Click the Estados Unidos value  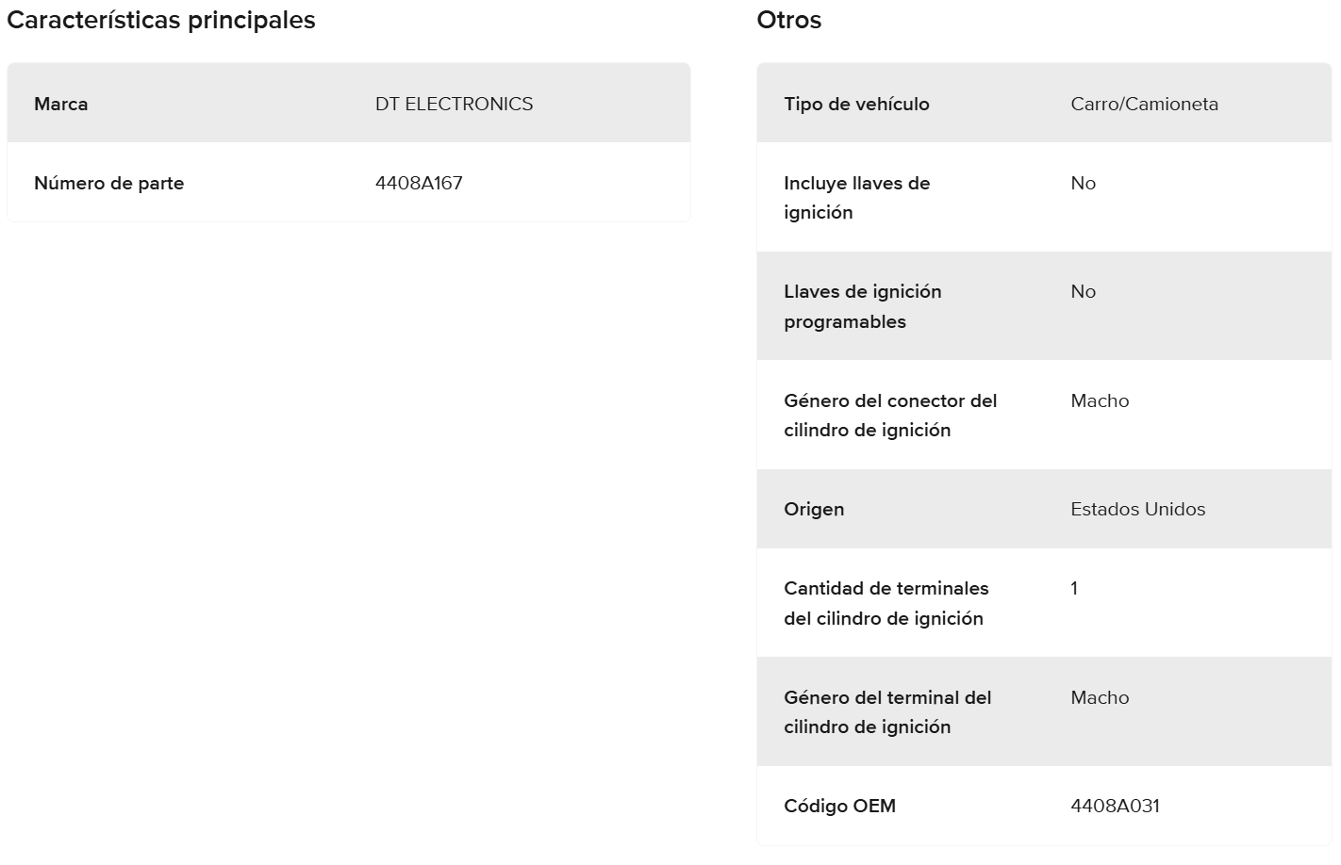click(1137, 509)
